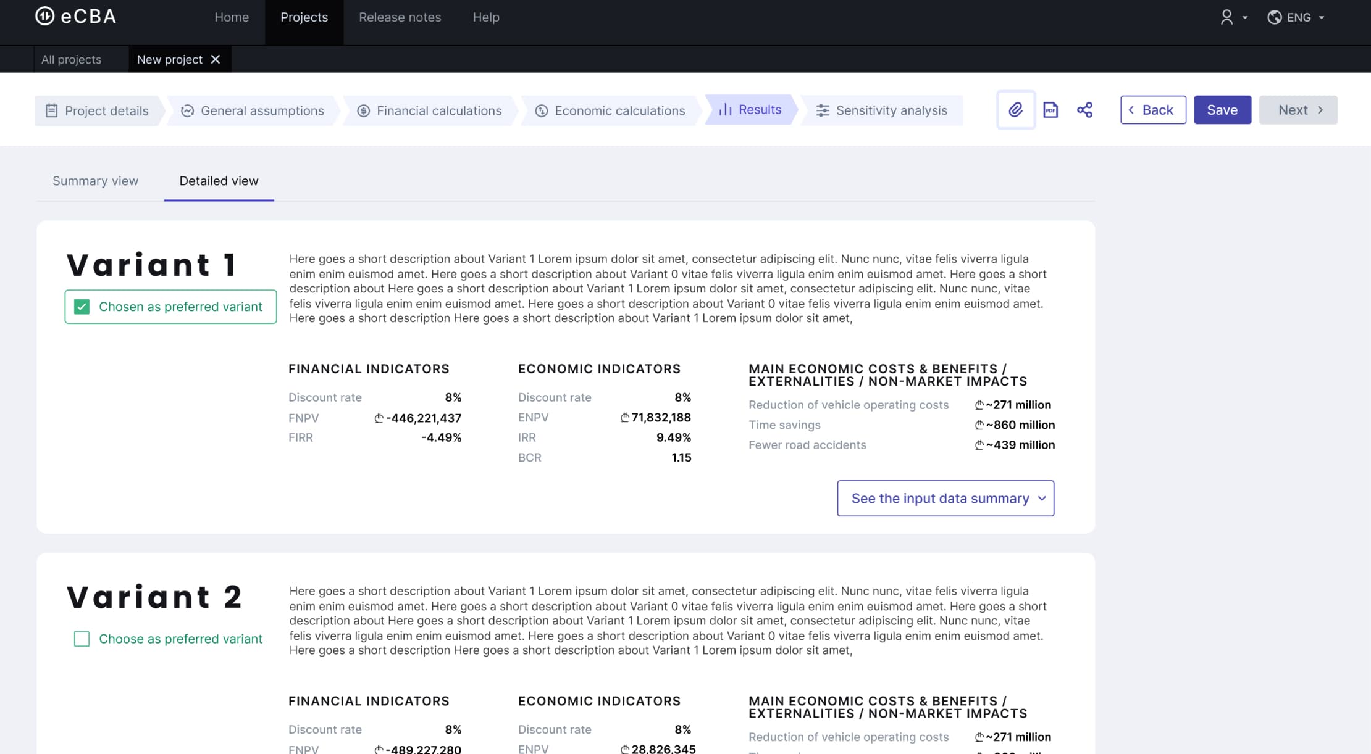
Task: Switch to Summary view tab
Action: click(95, 181)
